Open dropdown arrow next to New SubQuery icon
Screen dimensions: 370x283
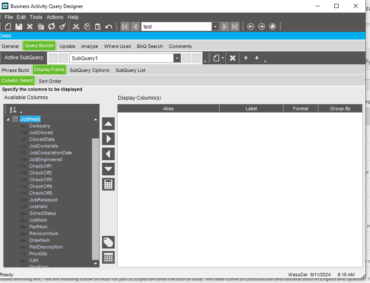[x=223, y=58]
